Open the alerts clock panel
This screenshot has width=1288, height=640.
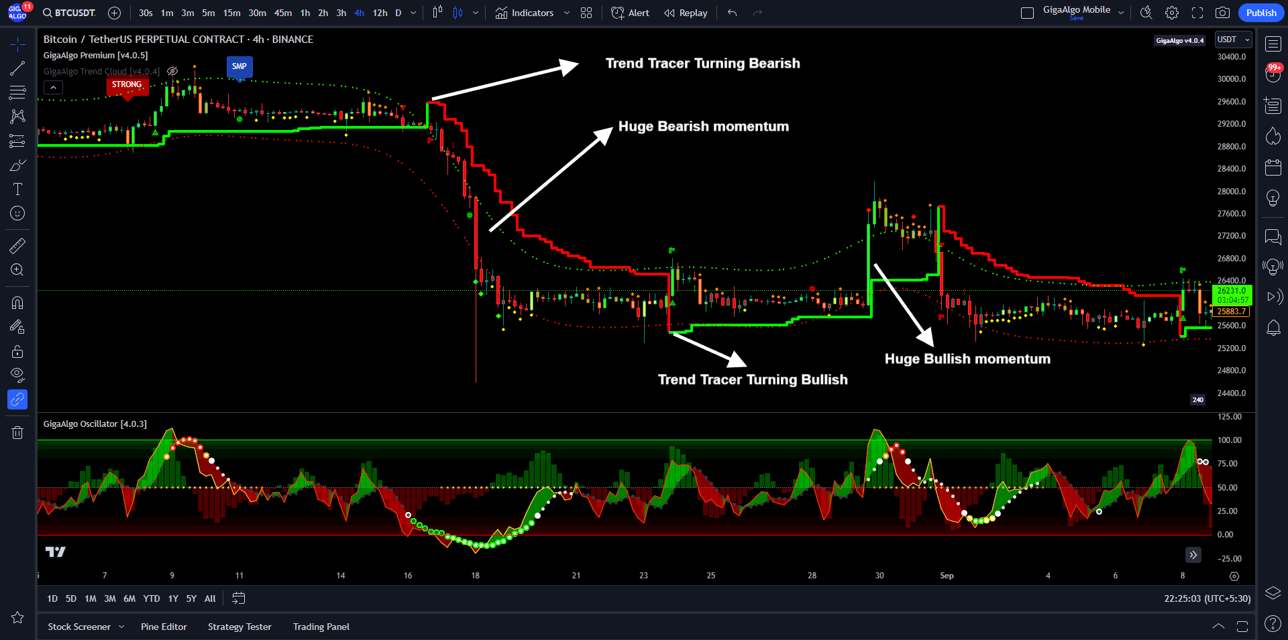pos(1273,74)
